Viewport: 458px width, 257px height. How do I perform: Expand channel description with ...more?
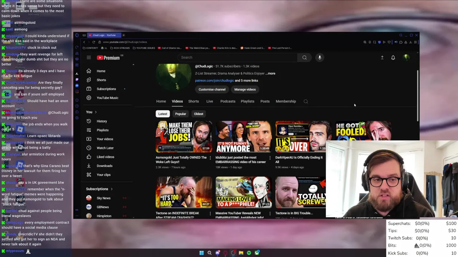pyautogui.click(x=271, y=74)
